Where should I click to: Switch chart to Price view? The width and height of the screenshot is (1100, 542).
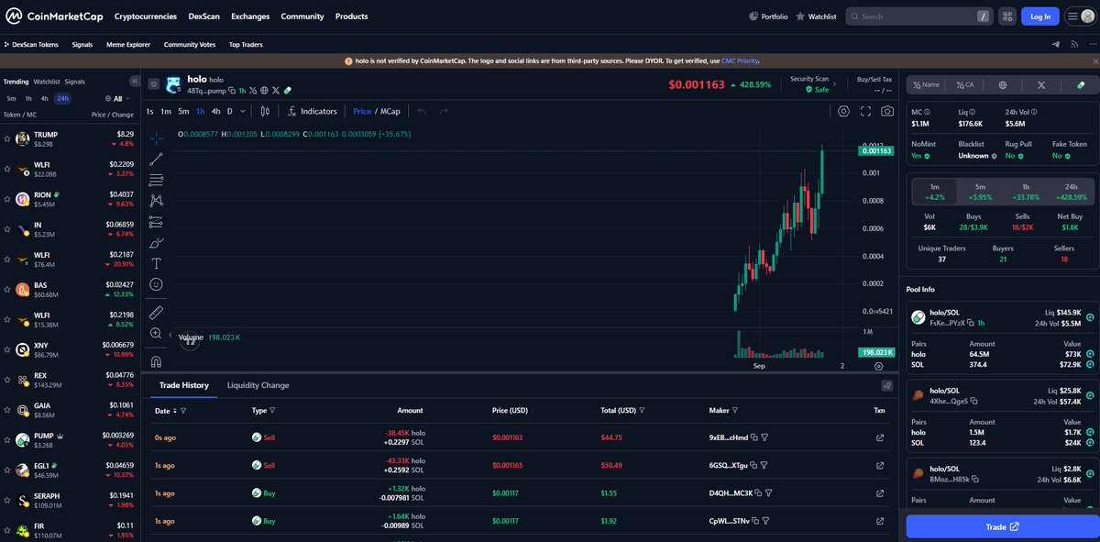tap(362, 111)
